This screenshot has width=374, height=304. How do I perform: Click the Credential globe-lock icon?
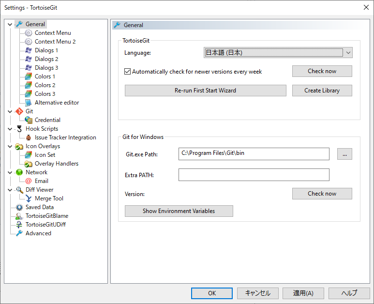(x=29, y=120)
